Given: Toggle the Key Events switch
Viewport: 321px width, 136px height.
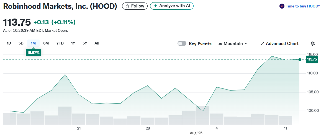Looking at the screenshot, I should coord(182,43).
